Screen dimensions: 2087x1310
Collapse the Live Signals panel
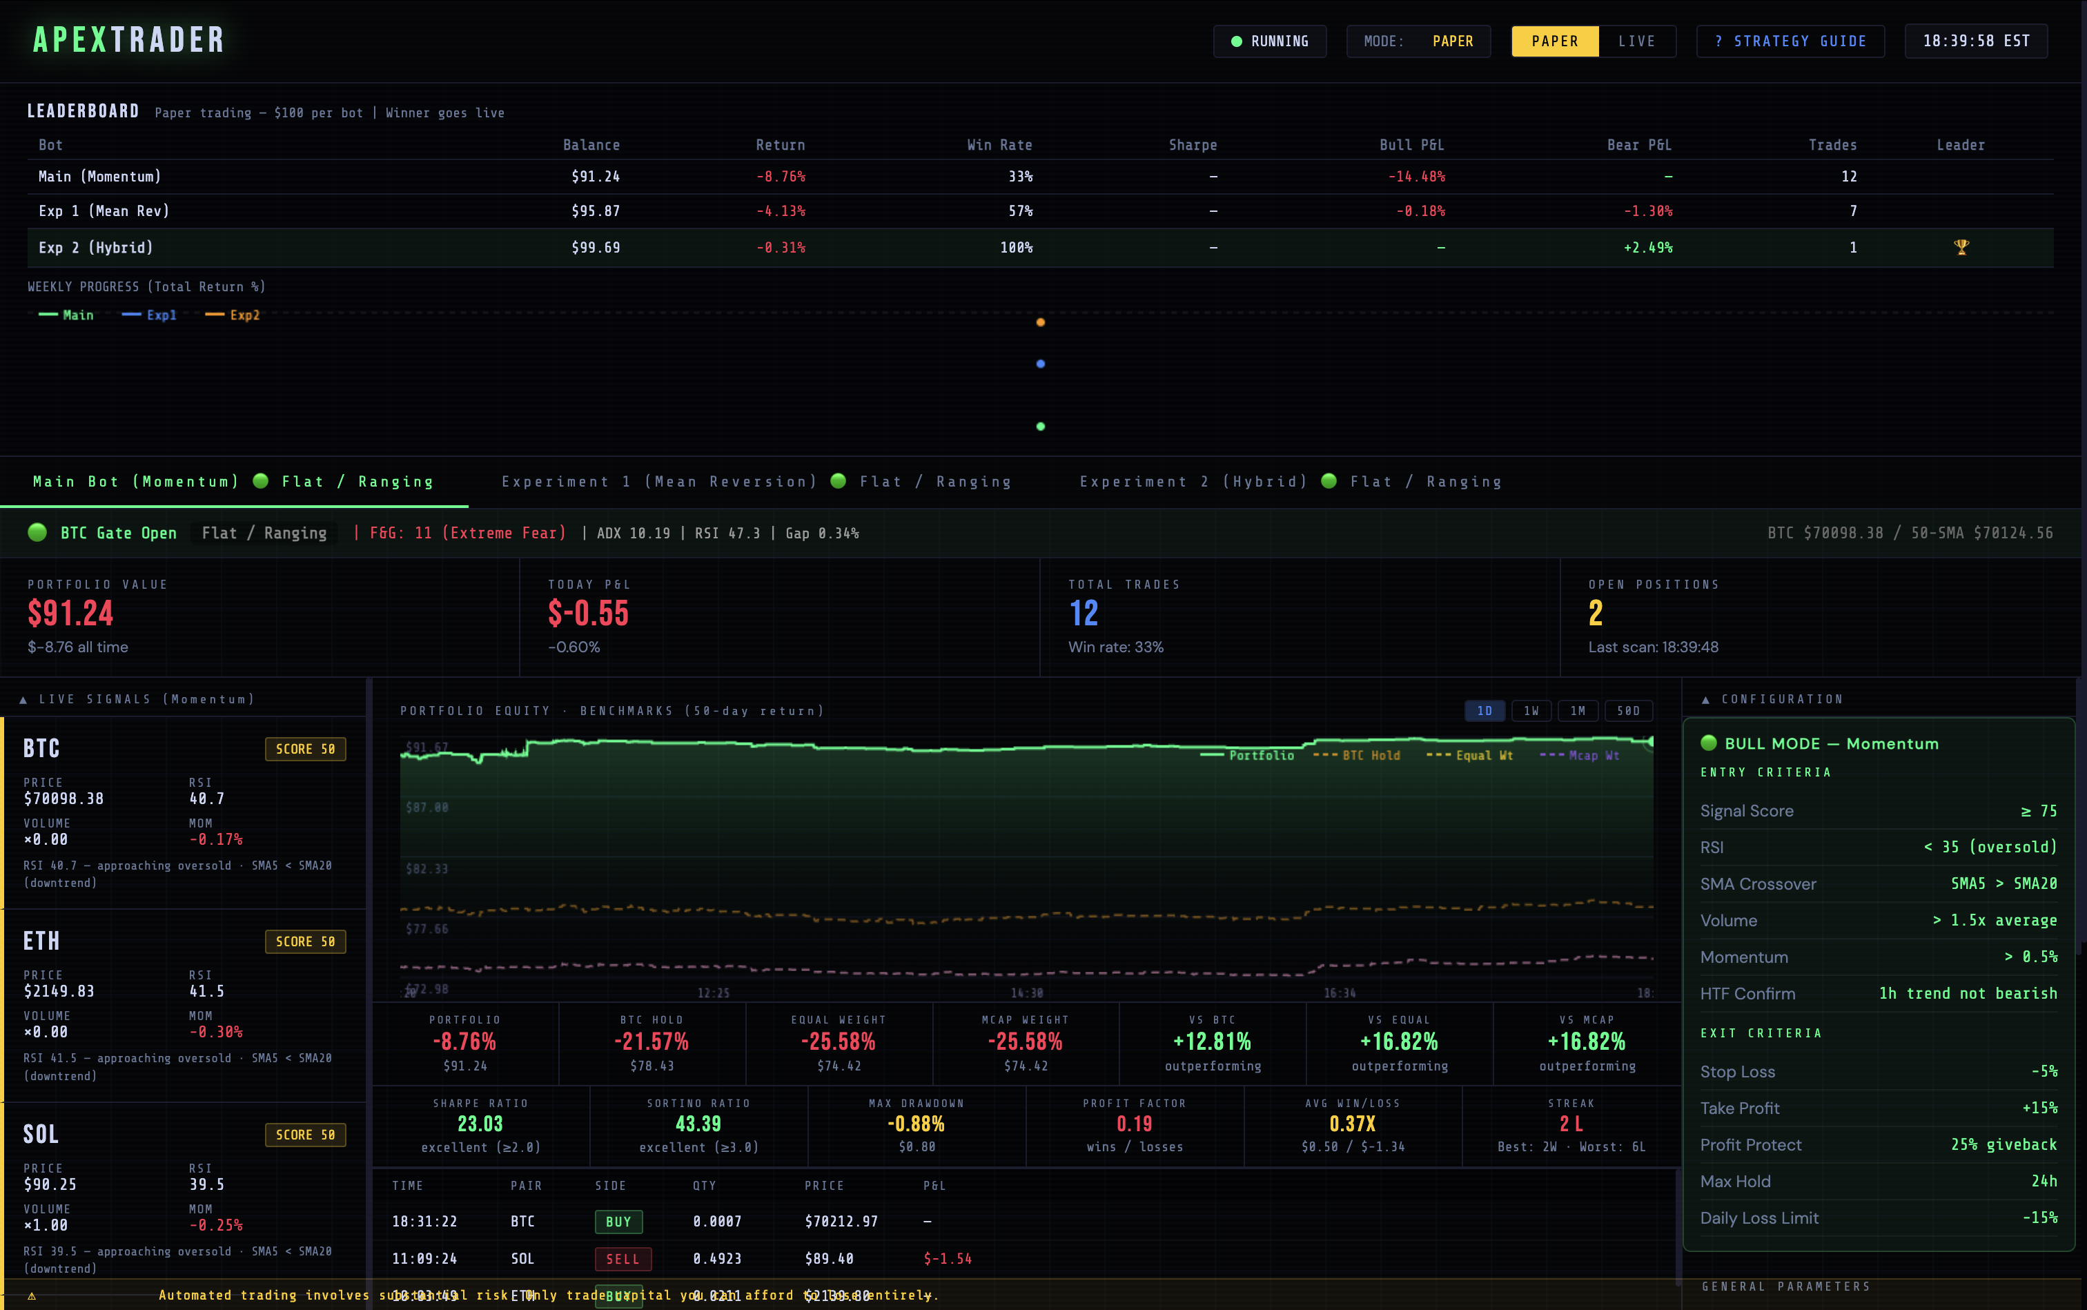tap(23, 699)
